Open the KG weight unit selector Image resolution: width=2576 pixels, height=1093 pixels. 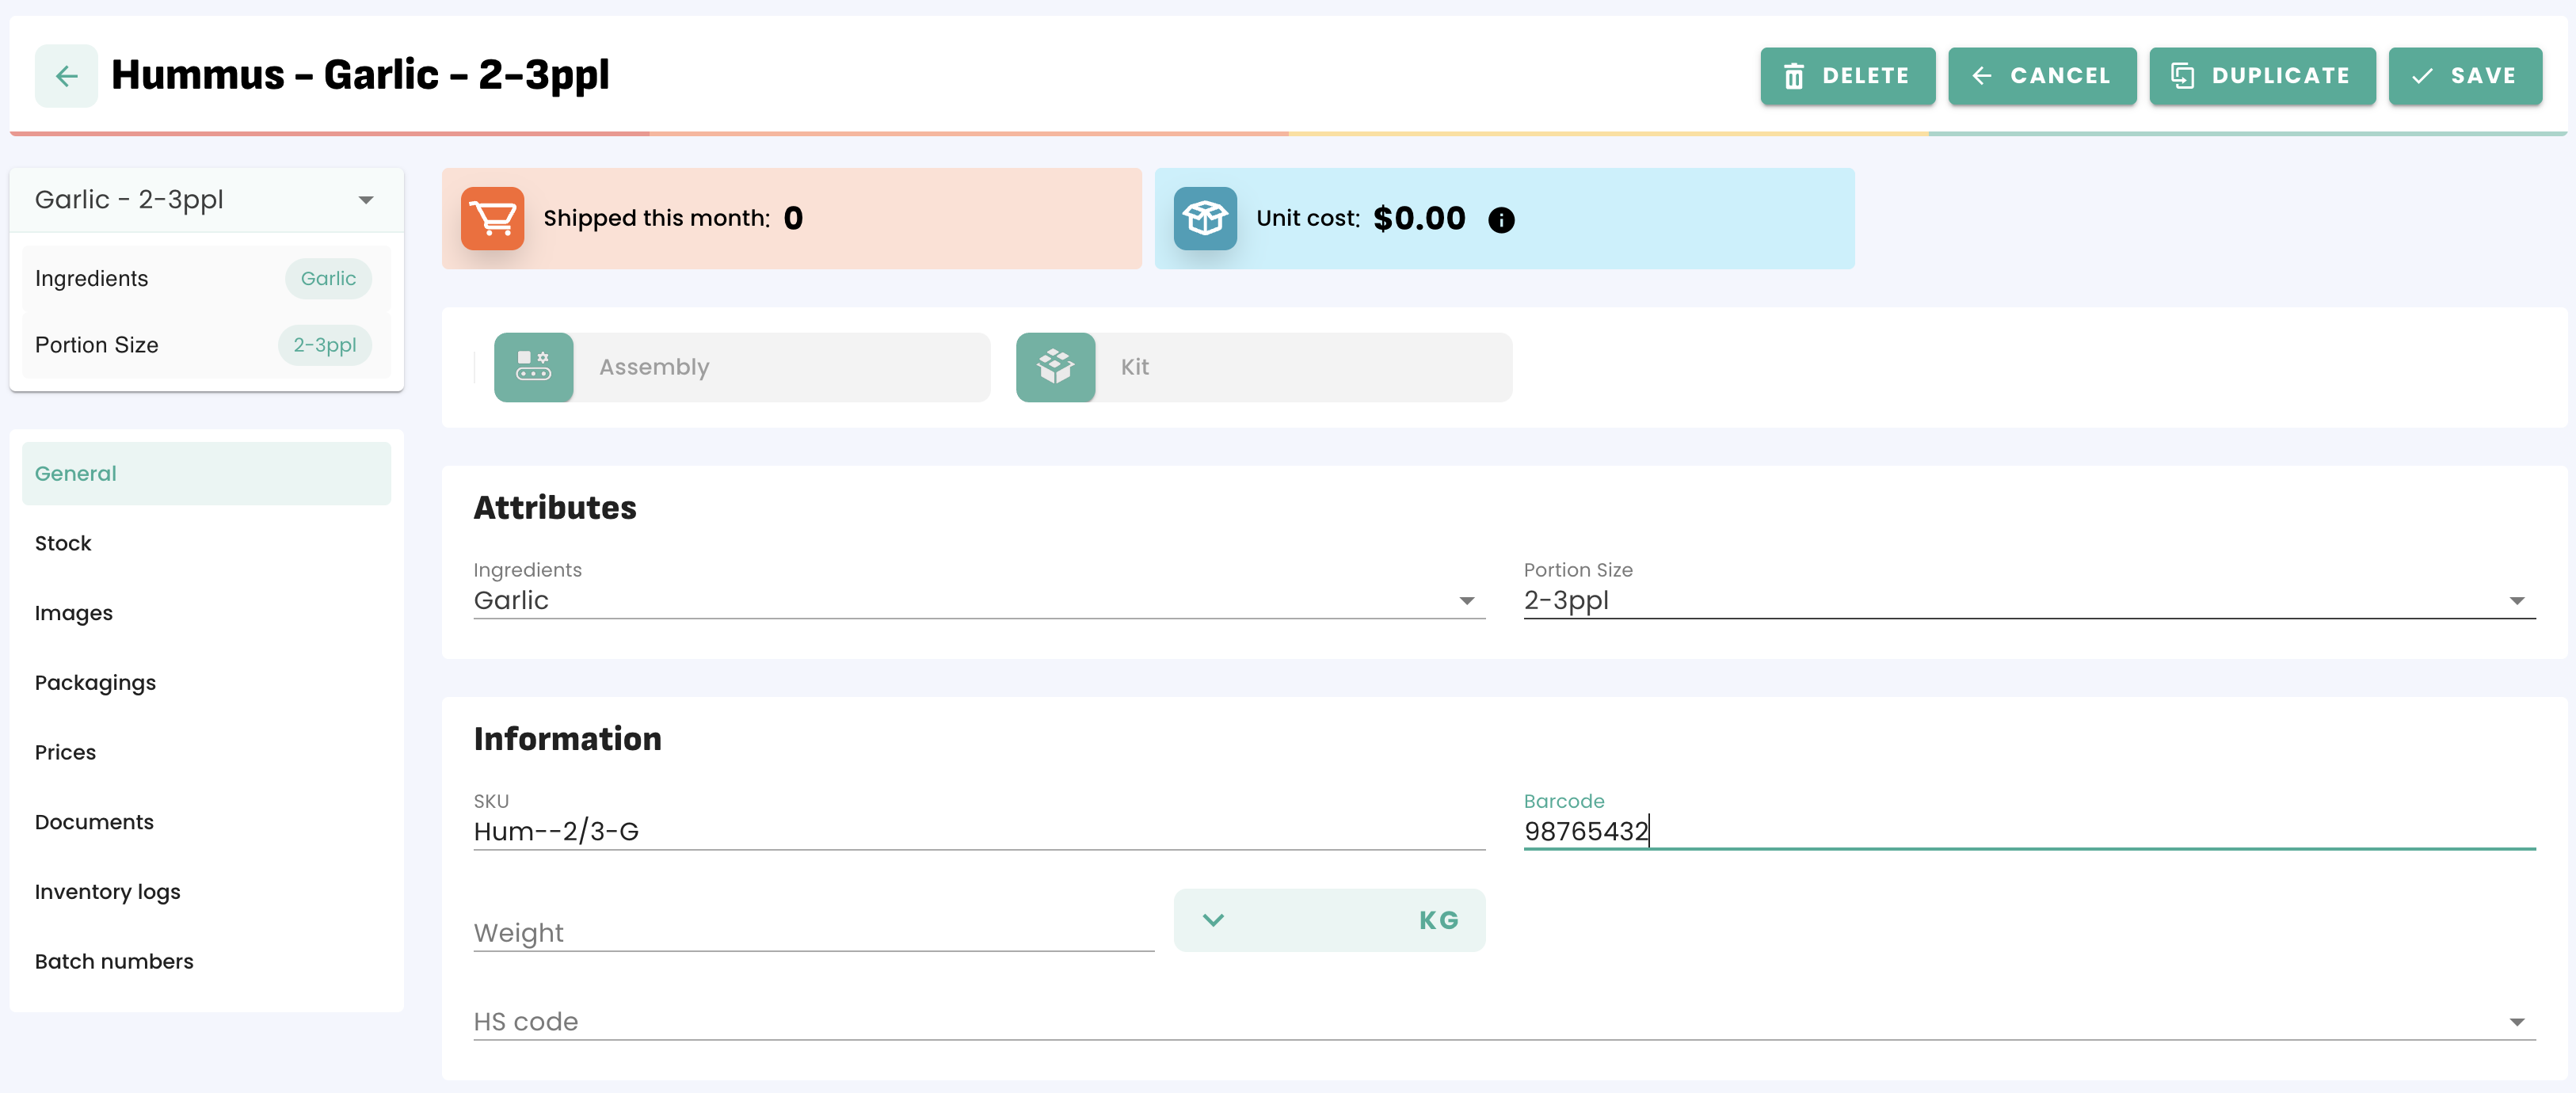(1328, 920)
